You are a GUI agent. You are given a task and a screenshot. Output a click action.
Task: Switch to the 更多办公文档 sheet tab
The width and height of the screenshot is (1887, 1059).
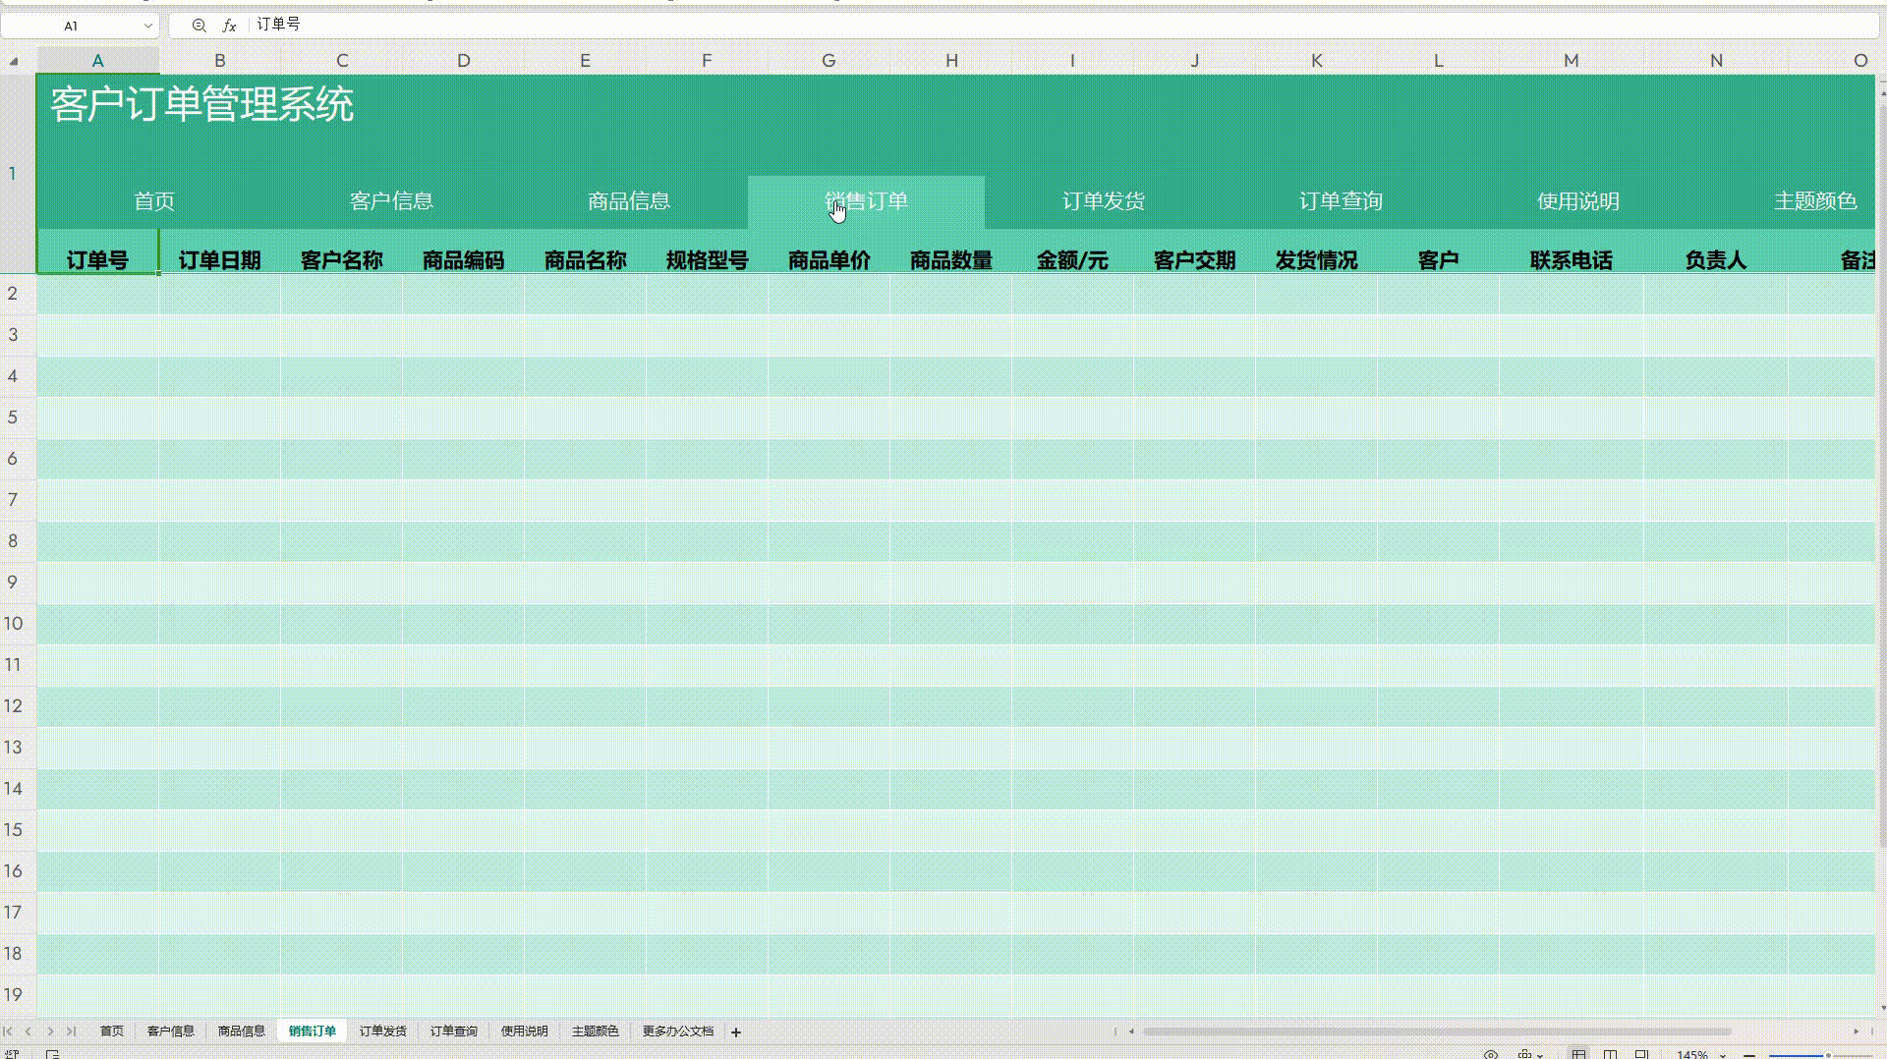click(678, 1031)
